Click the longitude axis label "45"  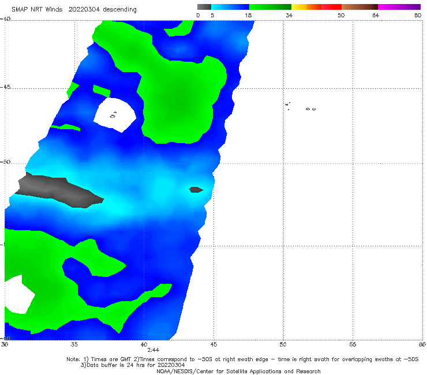213,345
